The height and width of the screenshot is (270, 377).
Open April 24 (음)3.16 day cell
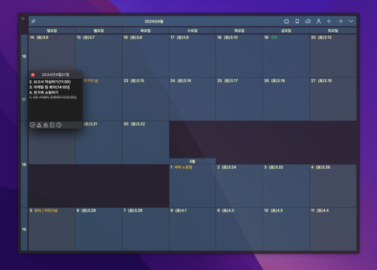click(192, 99)
